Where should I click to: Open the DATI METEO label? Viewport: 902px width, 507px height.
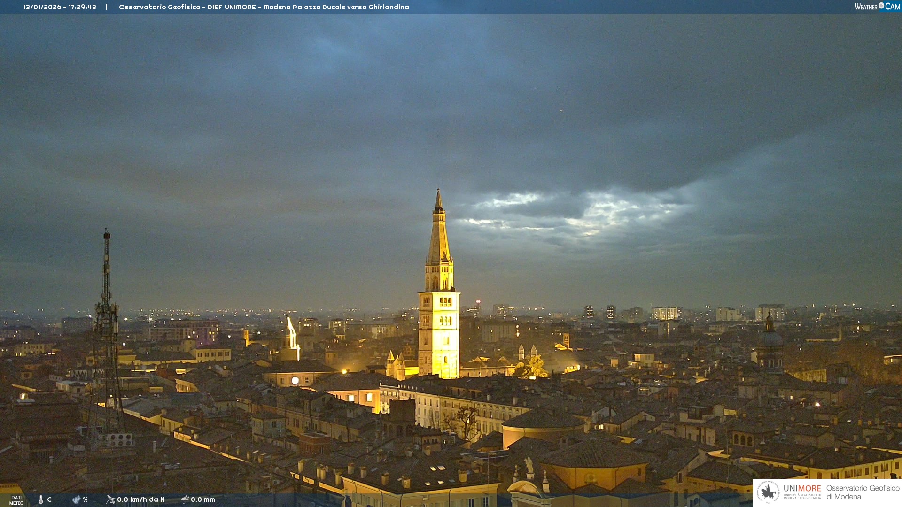tap(16, 500)
